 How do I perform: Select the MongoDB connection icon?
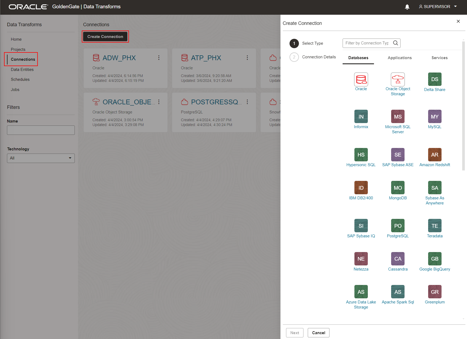tap(398, 188)
